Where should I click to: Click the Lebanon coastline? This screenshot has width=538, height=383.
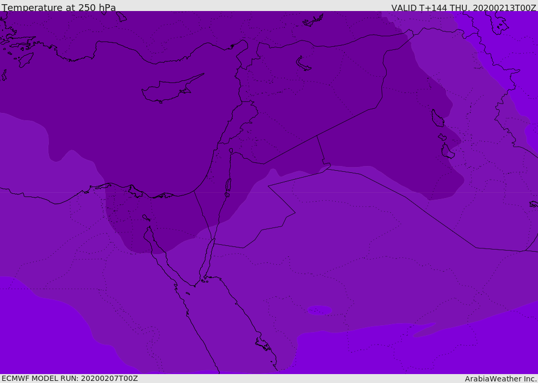[x=228, y=123]
